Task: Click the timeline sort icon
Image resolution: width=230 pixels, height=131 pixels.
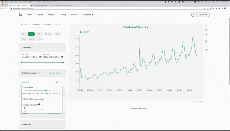Action: 53,82
